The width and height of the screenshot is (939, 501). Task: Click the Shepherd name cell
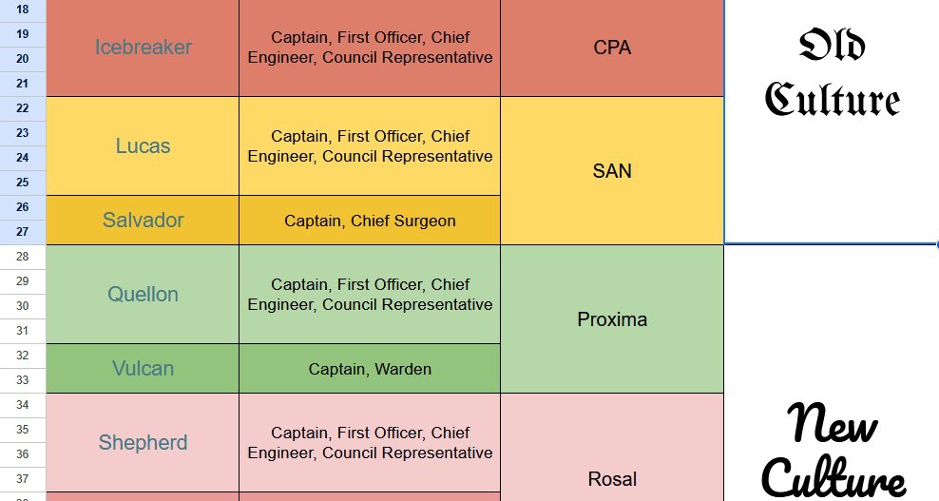[x=143, y=443]
